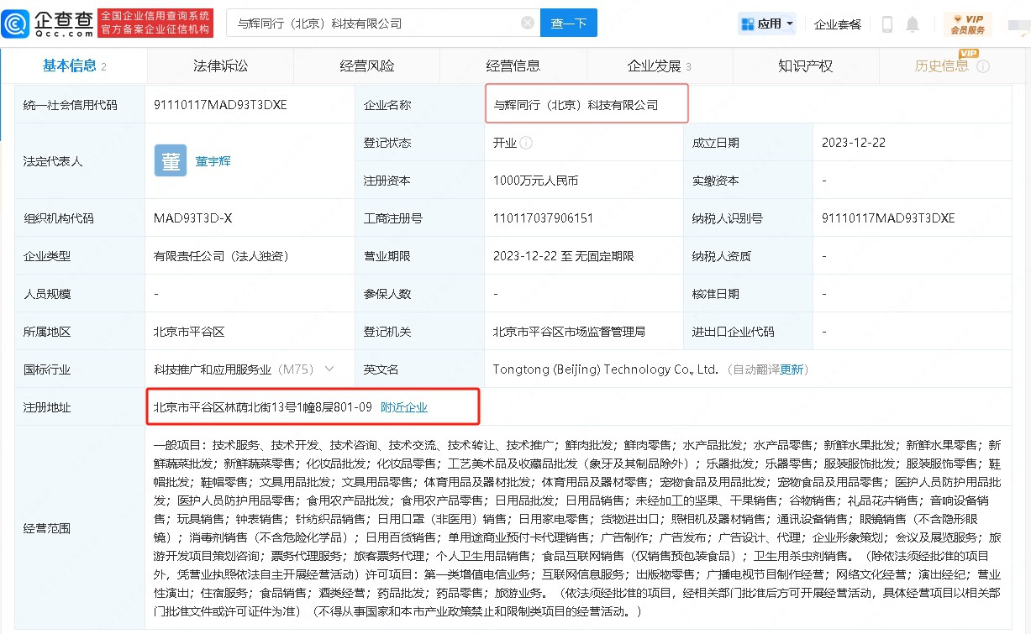Open notifications bell icon
The width and height of the screenshot is (1031, 634).
click(x=913, y=24)
